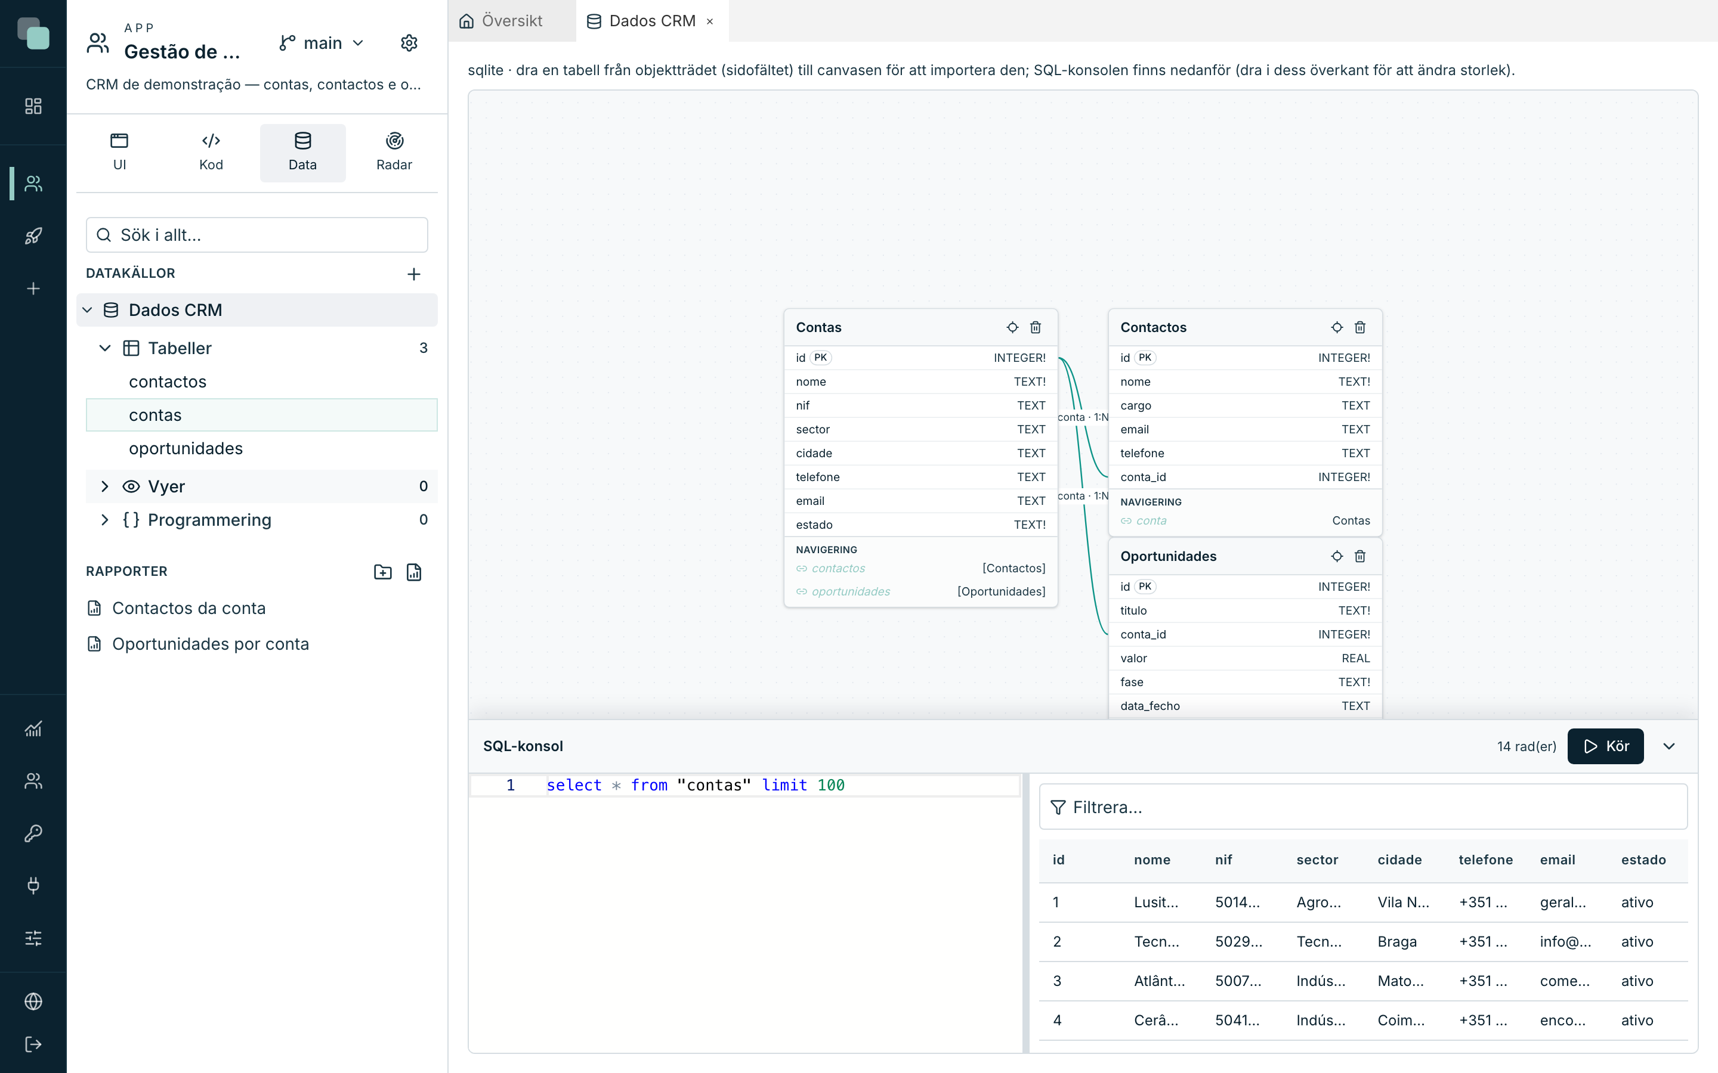Click the Braga cell in results

coord(1396,942)
